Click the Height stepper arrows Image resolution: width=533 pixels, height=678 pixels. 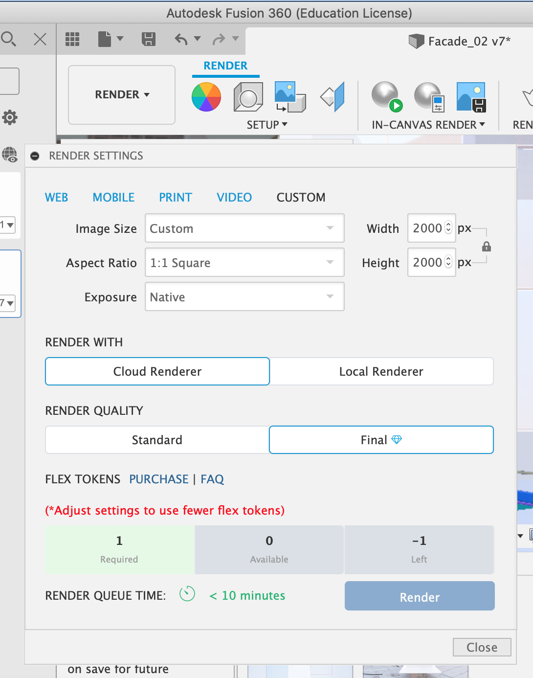(x=448, y=262)
